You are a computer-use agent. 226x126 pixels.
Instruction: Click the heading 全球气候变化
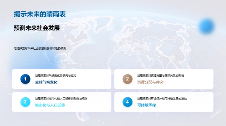(46, 82)
